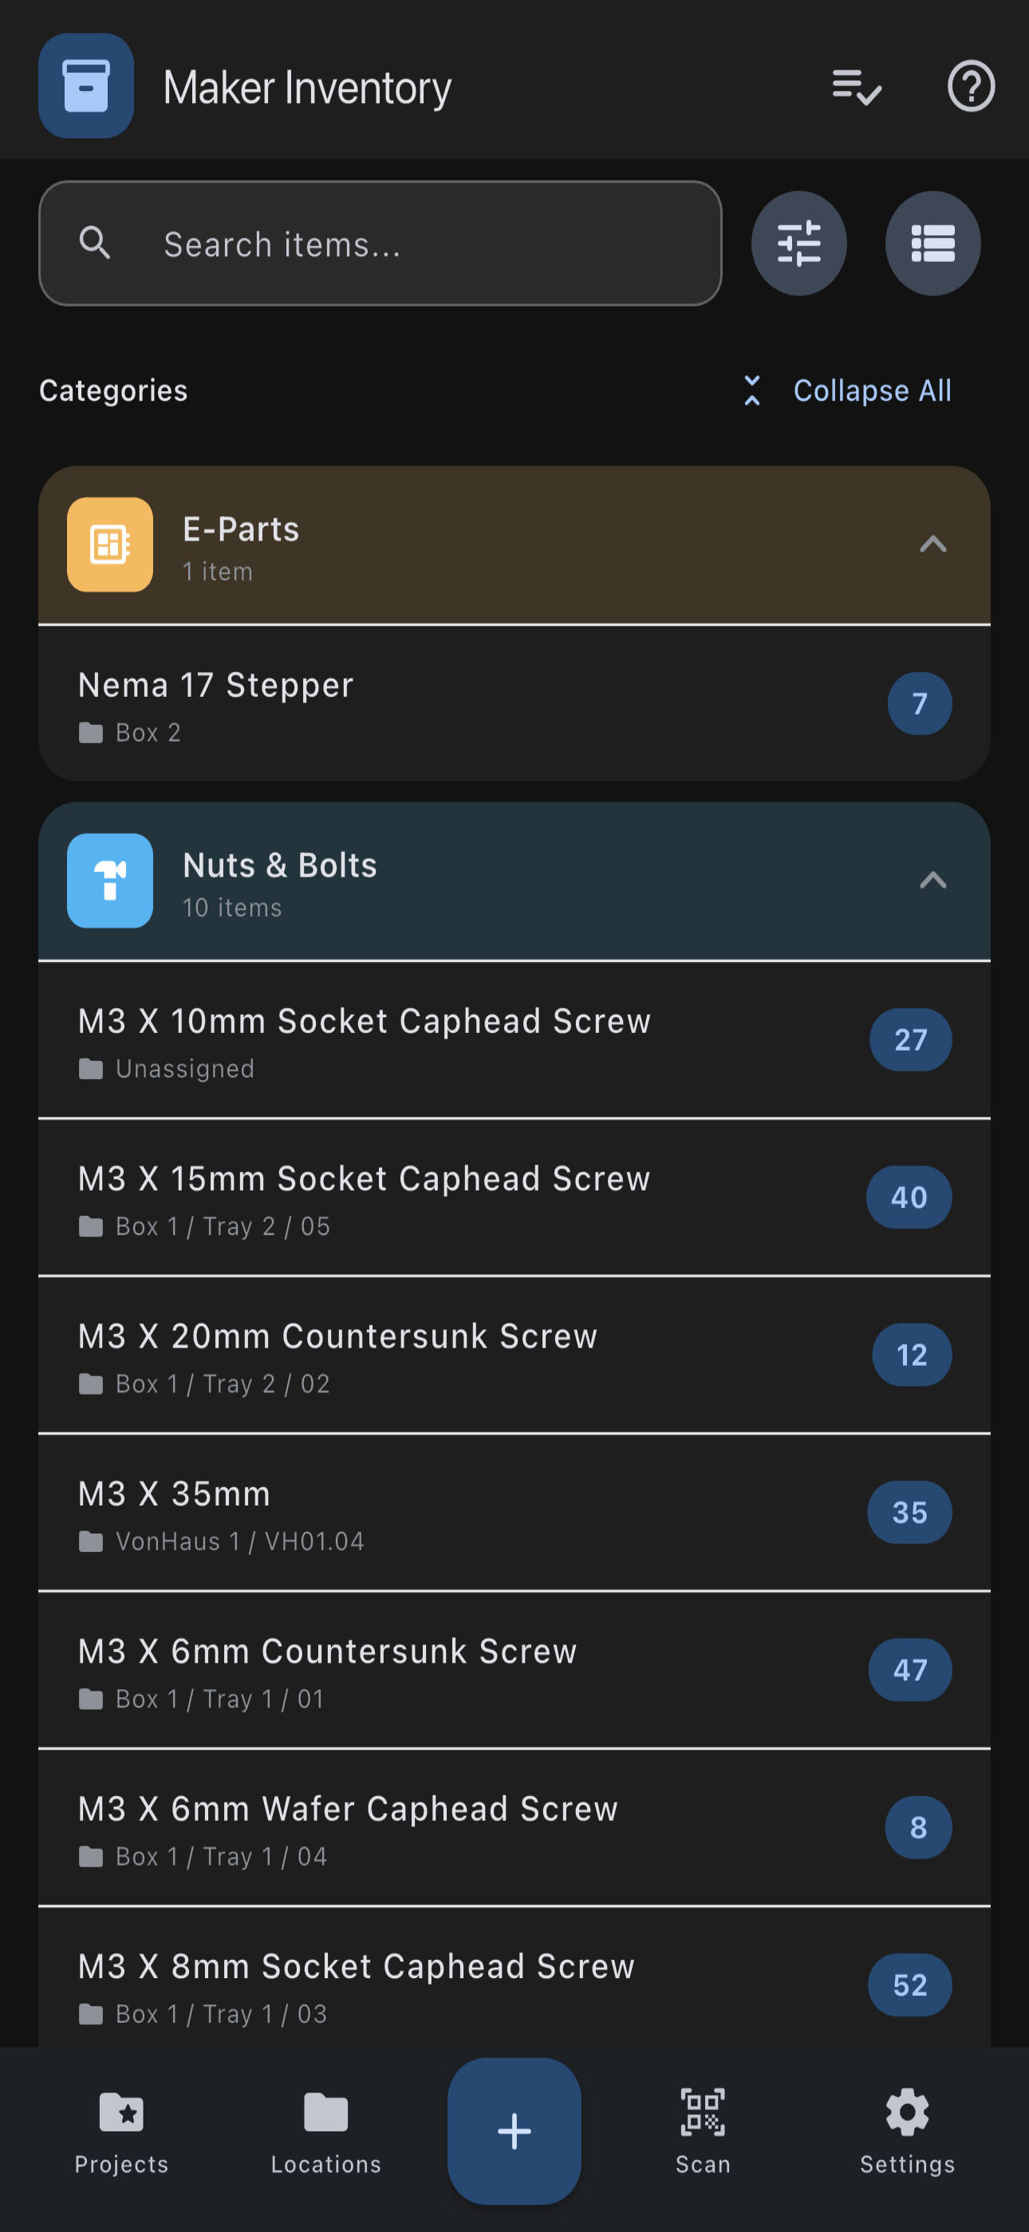The width and height of the screenshot is (1029, 2232).
Task: Collapse the E-Parts category chevron
Action: pos(932,544)
